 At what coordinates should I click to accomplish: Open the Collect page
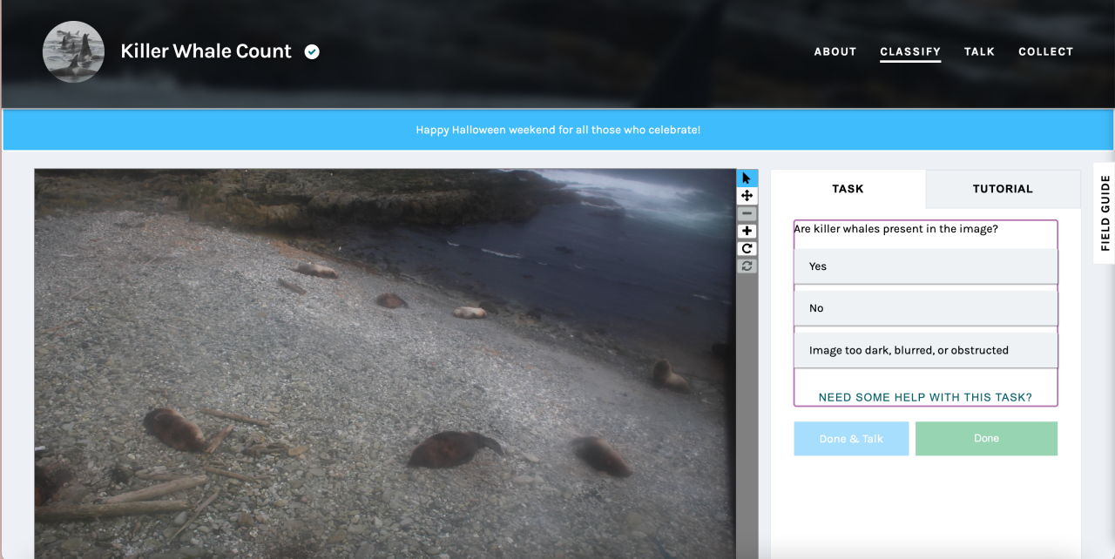[x=1046, y=51]
